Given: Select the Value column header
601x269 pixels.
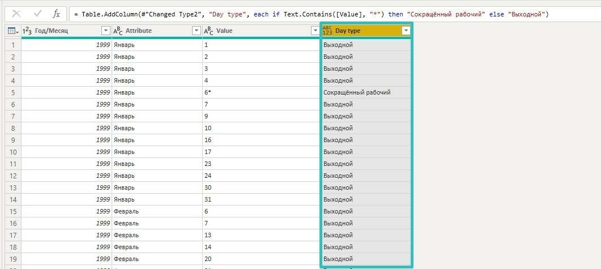Looking at the screenshot, I should pos(261,31).
